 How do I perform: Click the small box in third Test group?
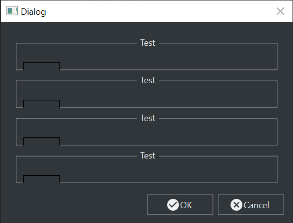tap(41, 141)
